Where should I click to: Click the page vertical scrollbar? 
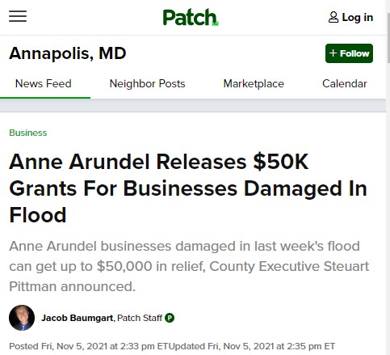[x=388, y=177]
